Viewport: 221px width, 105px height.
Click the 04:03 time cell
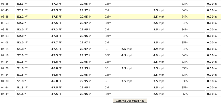tap(5, 36)
